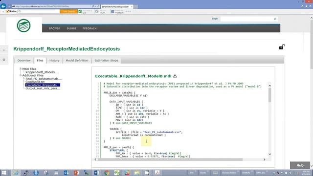
Task: Click into the Norton search field
Action: pos(39,11)
